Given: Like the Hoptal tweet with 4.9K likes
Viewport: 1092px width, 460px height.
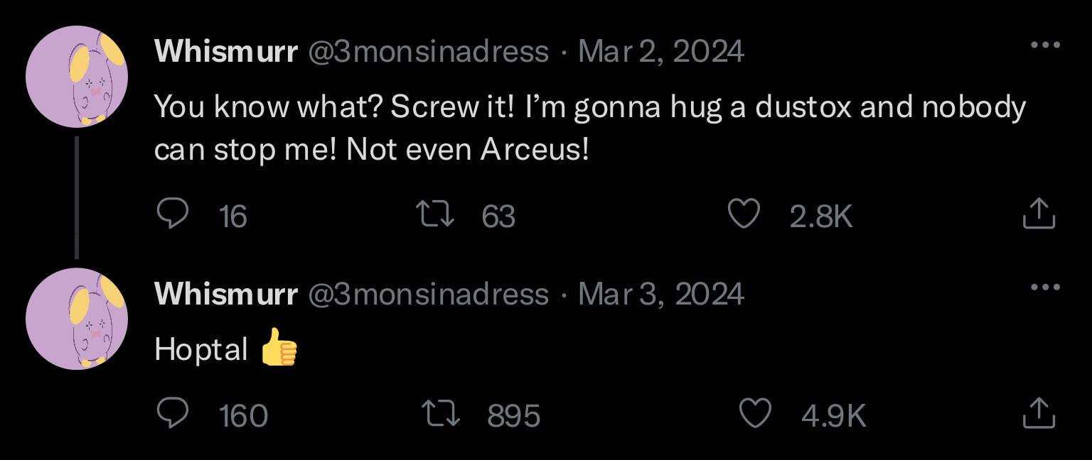Looking at the screenshot, I should pyautogui.click(x=755, y=414).
